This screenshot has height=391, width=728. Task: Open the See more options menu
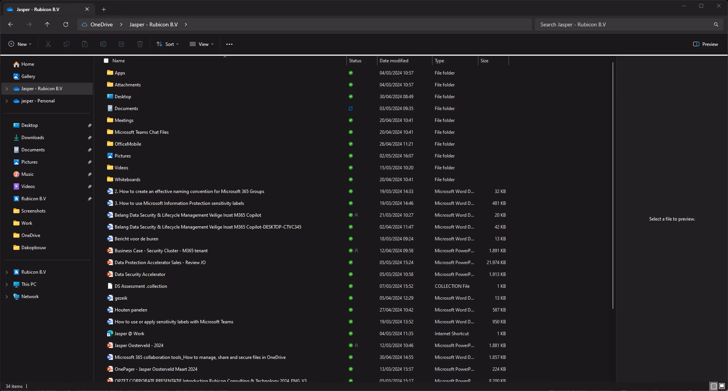[229, 44]
